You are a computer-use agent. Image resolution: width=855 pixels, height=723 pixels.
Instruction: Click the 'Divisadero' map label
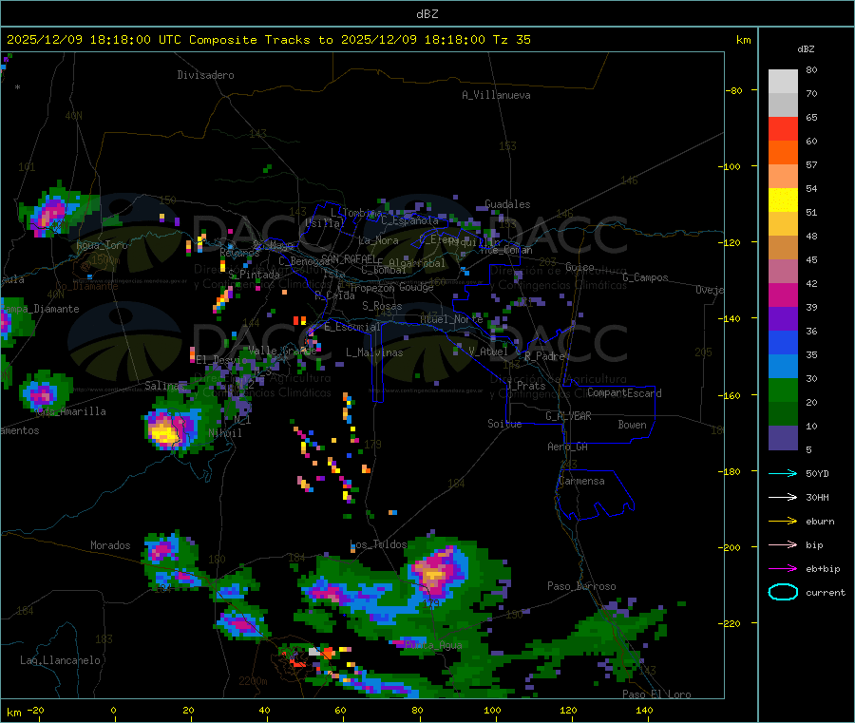tap(205, 75)
